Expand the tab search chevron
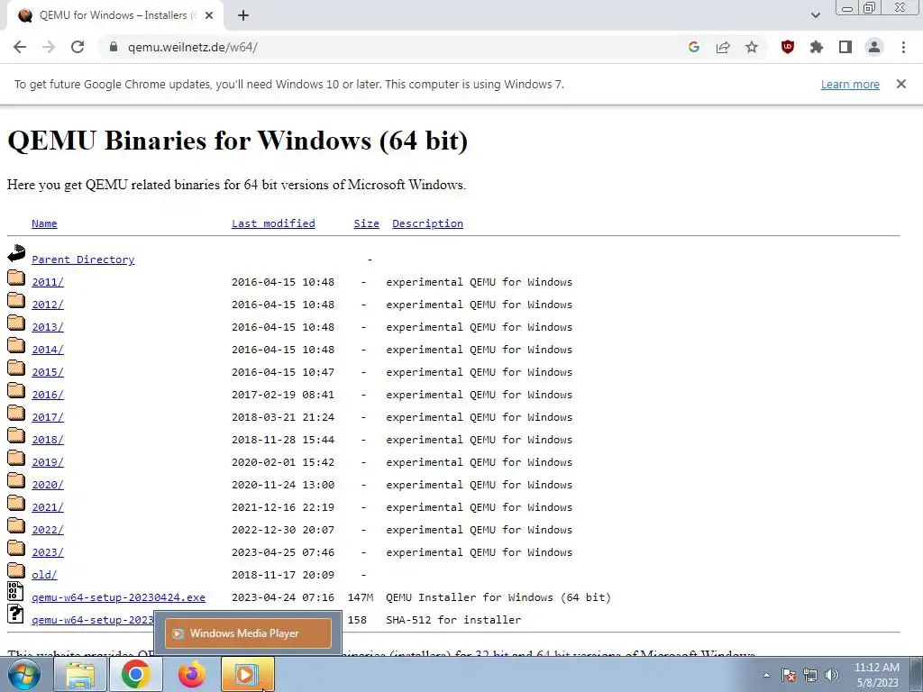The width and height of the screenshot is (923, 692). point(815,15)
